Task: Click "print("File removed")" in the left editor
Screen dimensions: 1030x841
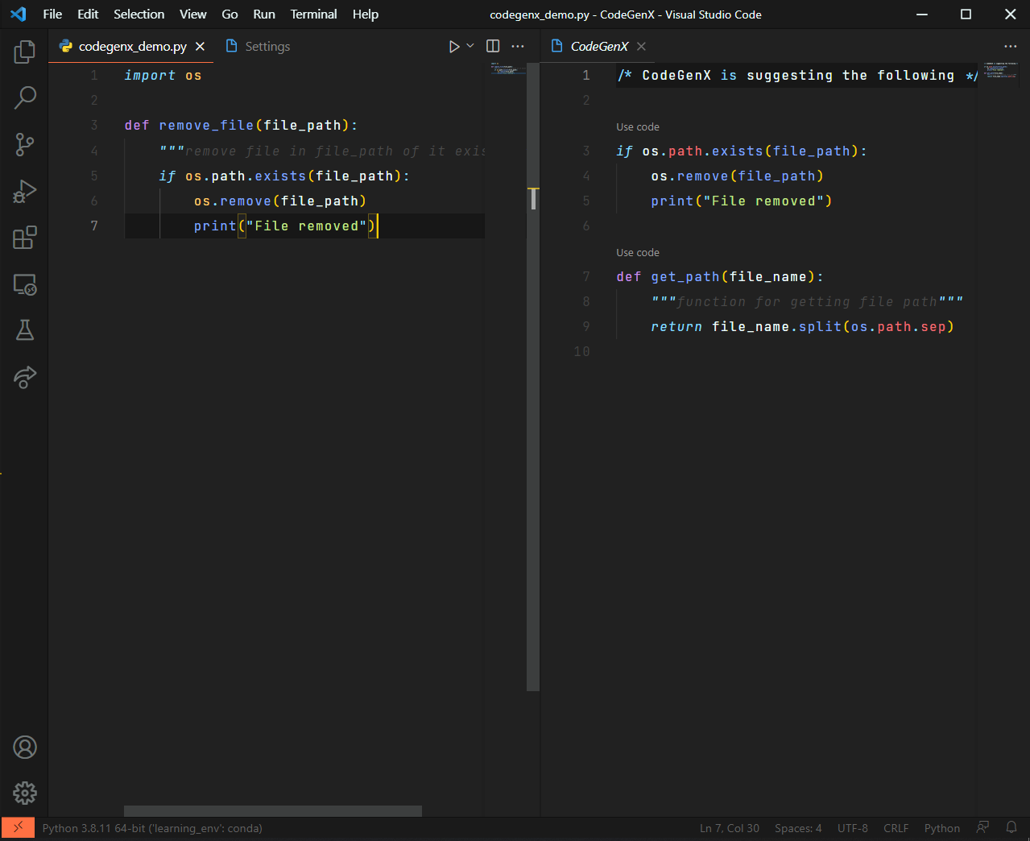Action: (x=284, y=226)
